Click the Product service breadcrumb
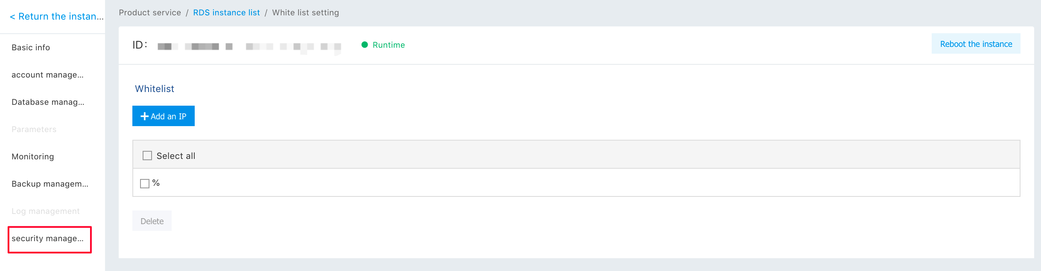Screen dimensions: 1041x271 point(150,13)
